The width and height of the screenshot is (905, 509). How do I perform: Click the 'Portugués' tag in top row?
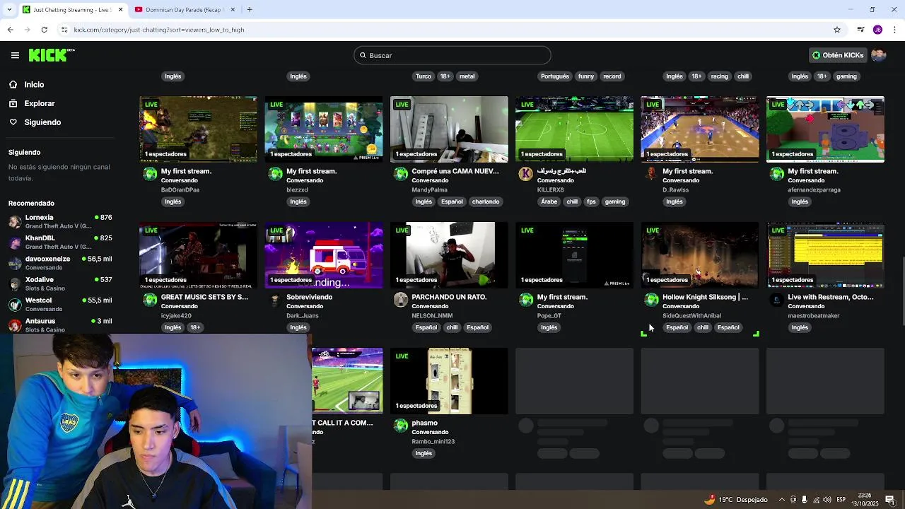555,76
